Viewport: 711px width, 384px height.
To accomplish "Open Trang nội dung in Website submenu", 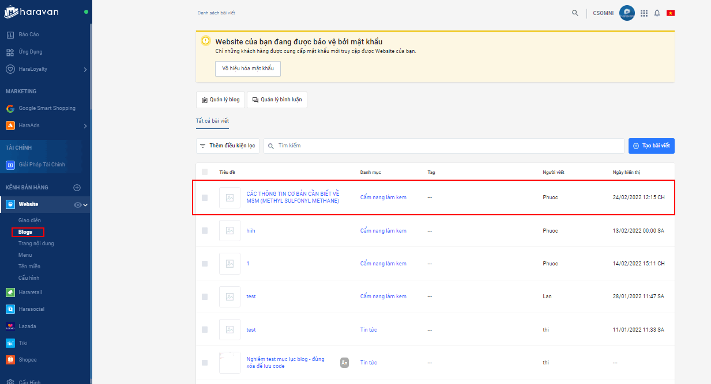I will [x=36, y=244].
